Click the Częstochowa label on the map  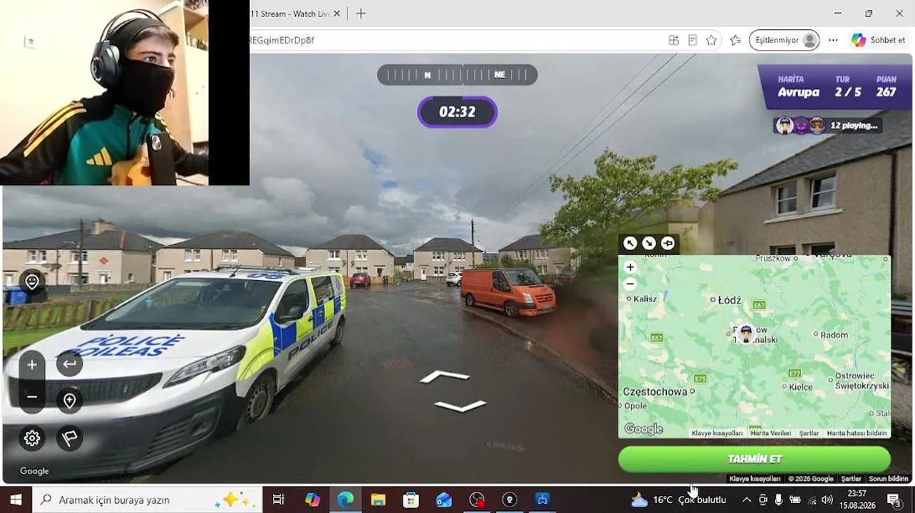click(x=655, y=391)
